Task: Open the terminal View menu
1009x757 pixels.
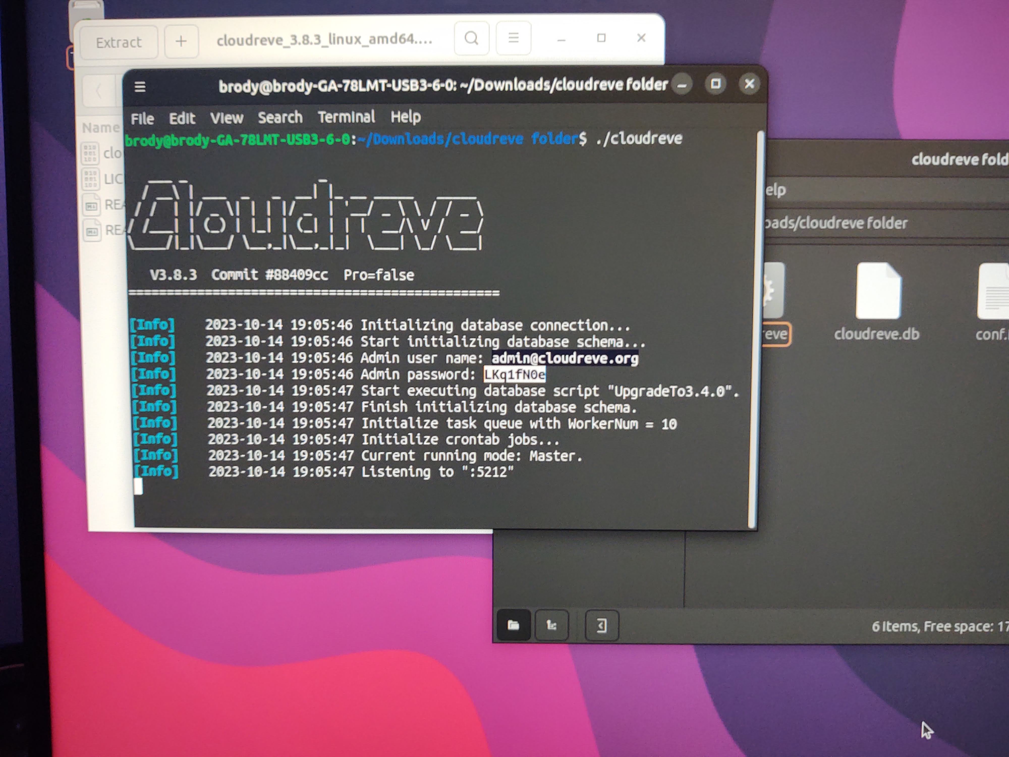Action: click(x=227, y=118)
